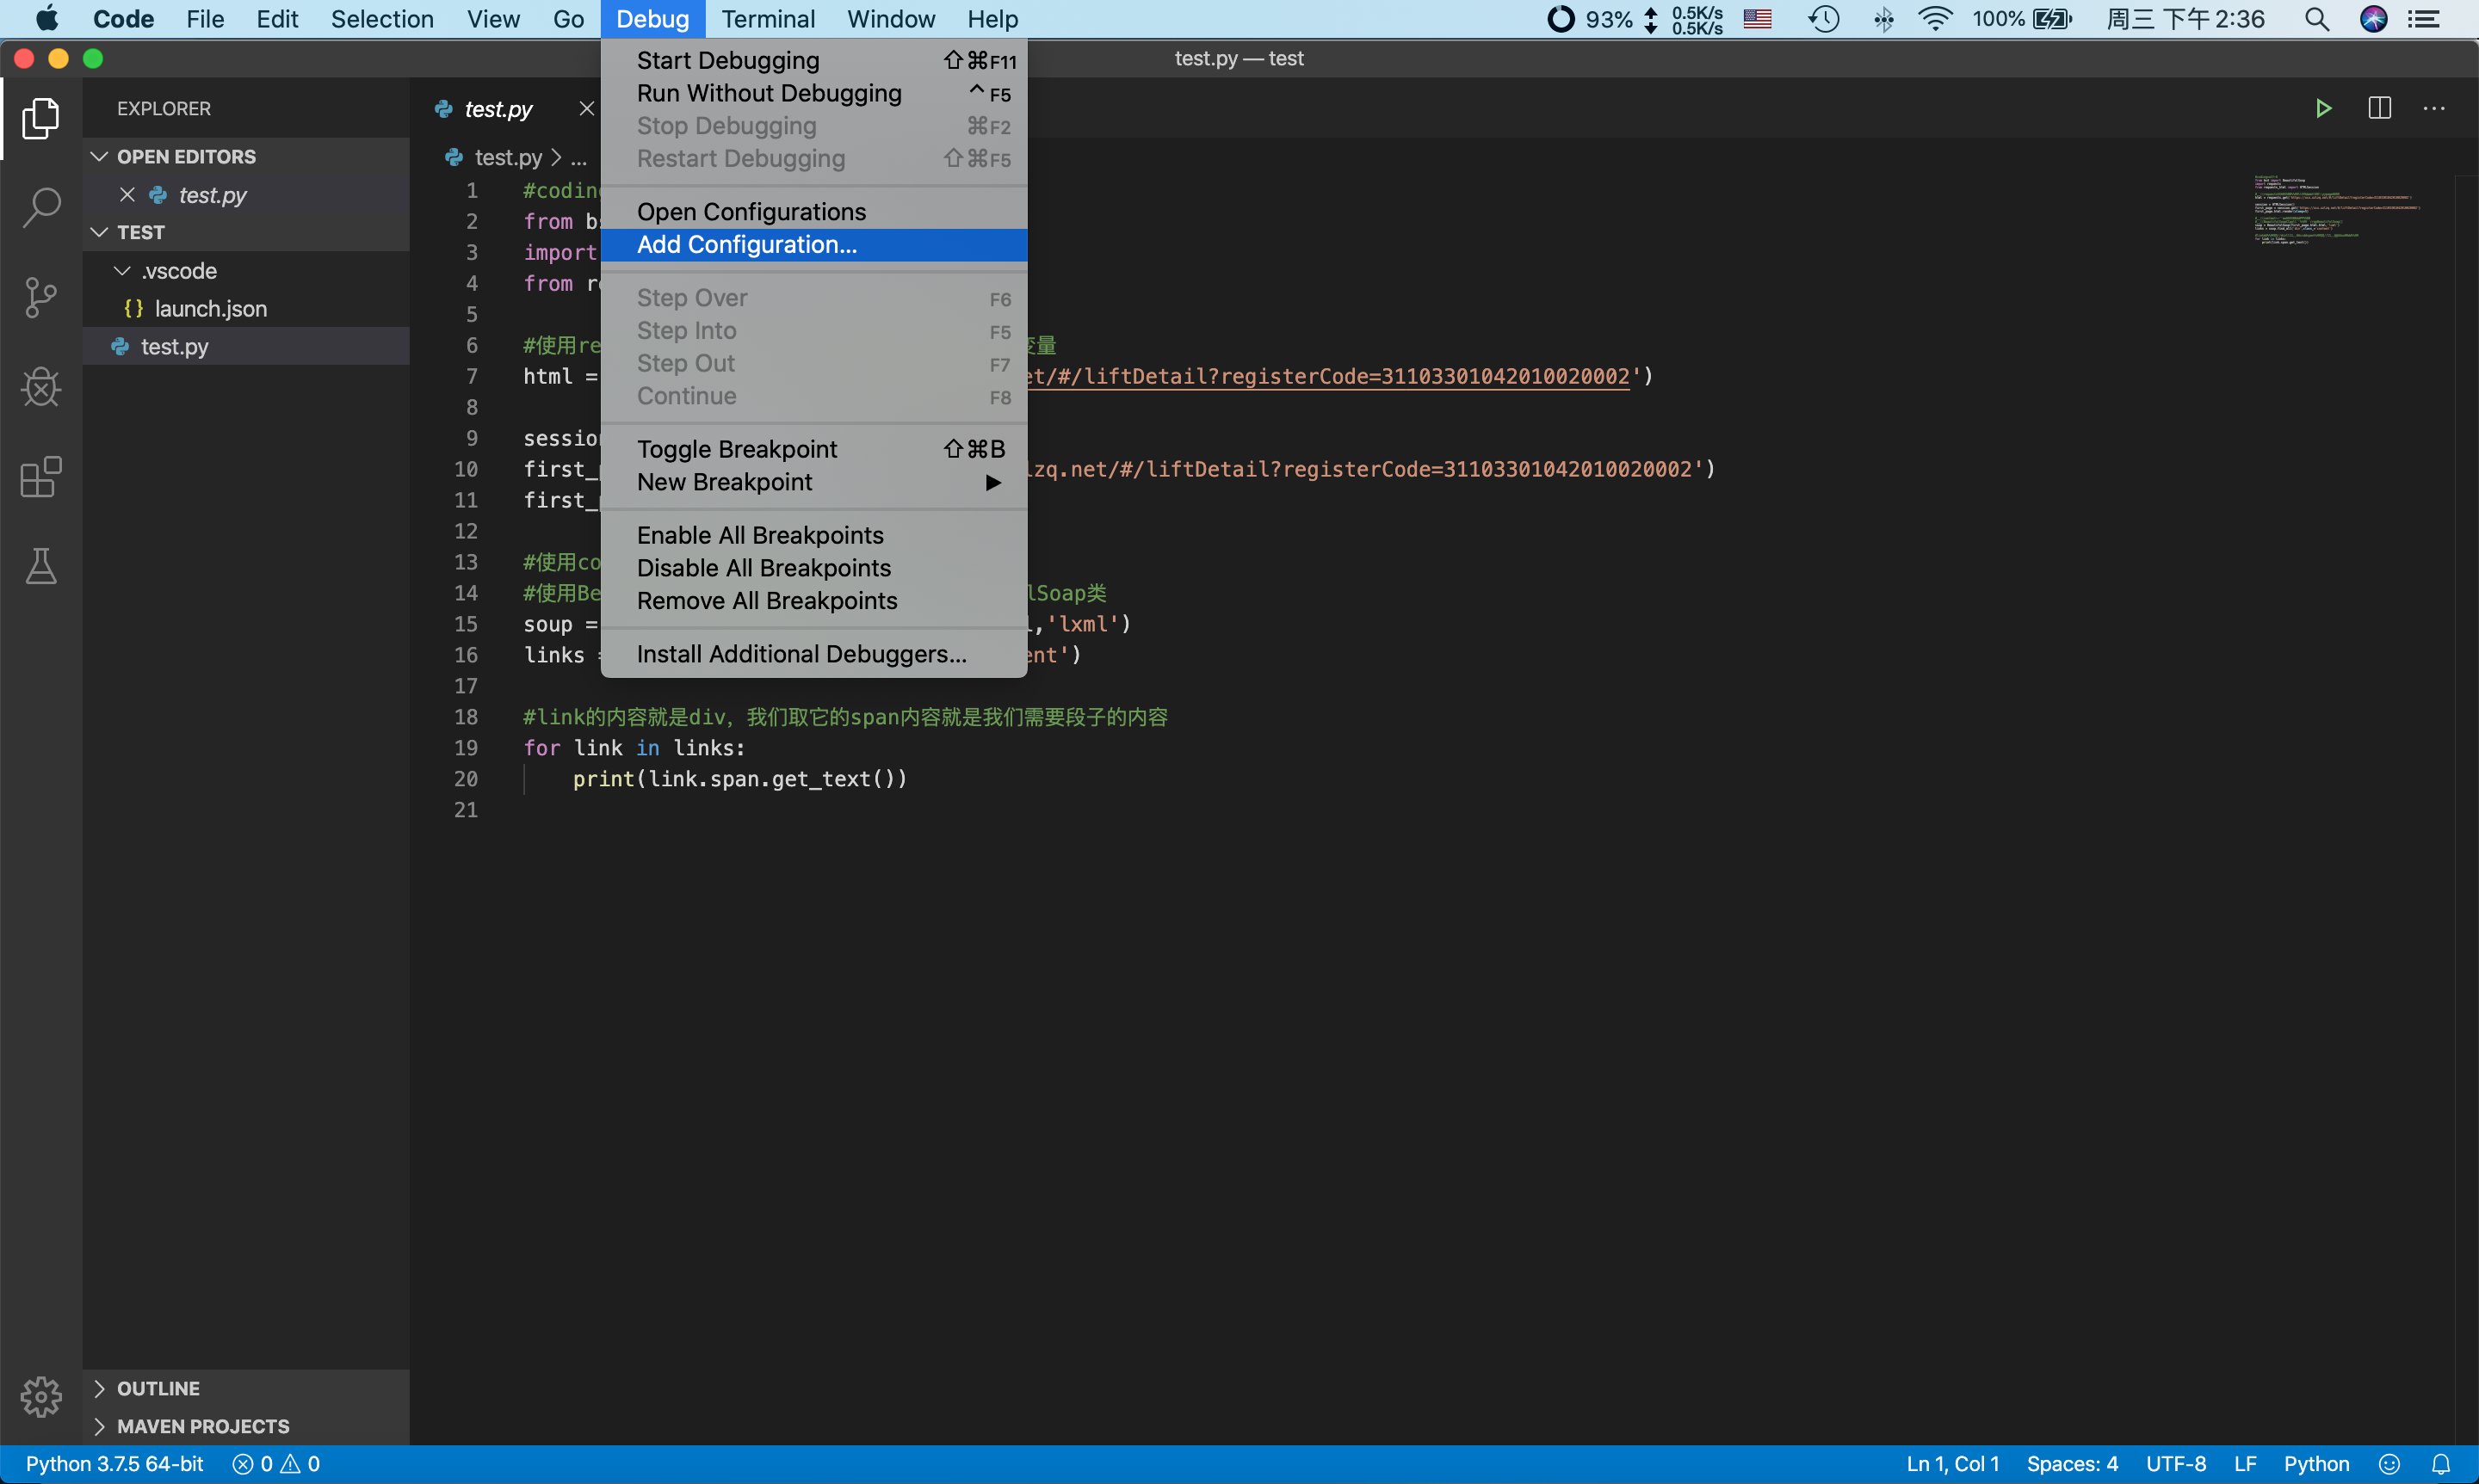The width and height of the screenshot is (2479, 1484).
Task: Click the code minimap
Action: click(2336, 210)
